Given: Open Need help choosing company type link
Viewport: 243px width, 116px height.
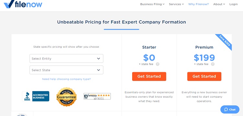Looking at the screenshot, I should coord(66,79).
